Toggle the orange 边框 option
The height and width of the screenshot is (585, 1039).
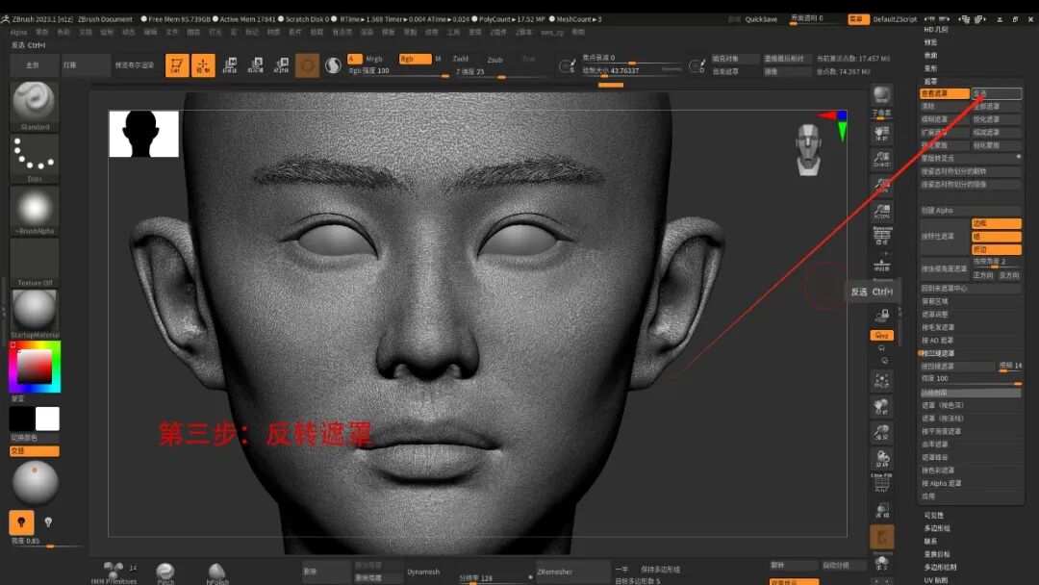click(997, 223)
